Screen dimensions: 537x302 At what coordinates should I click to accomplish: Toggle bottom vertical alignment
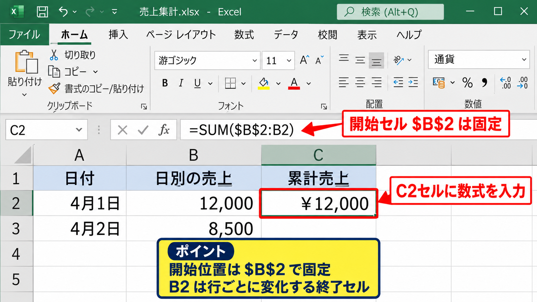[376, 60]
